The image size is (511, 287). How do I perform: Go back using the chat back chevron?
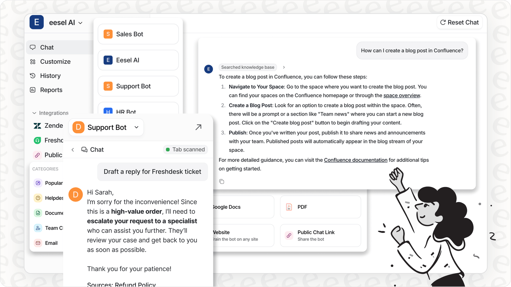pyautogui.click(x=73, y=149)
